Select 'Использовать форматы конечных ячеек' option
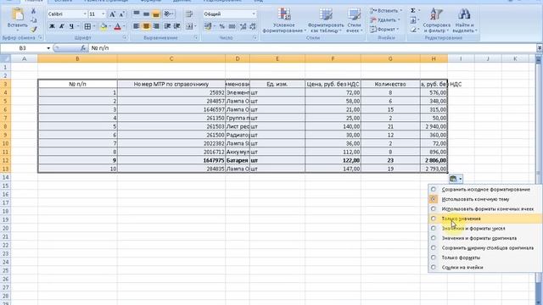Image resolution: width=543 pixels, height=305 pixels. point(485,209)
